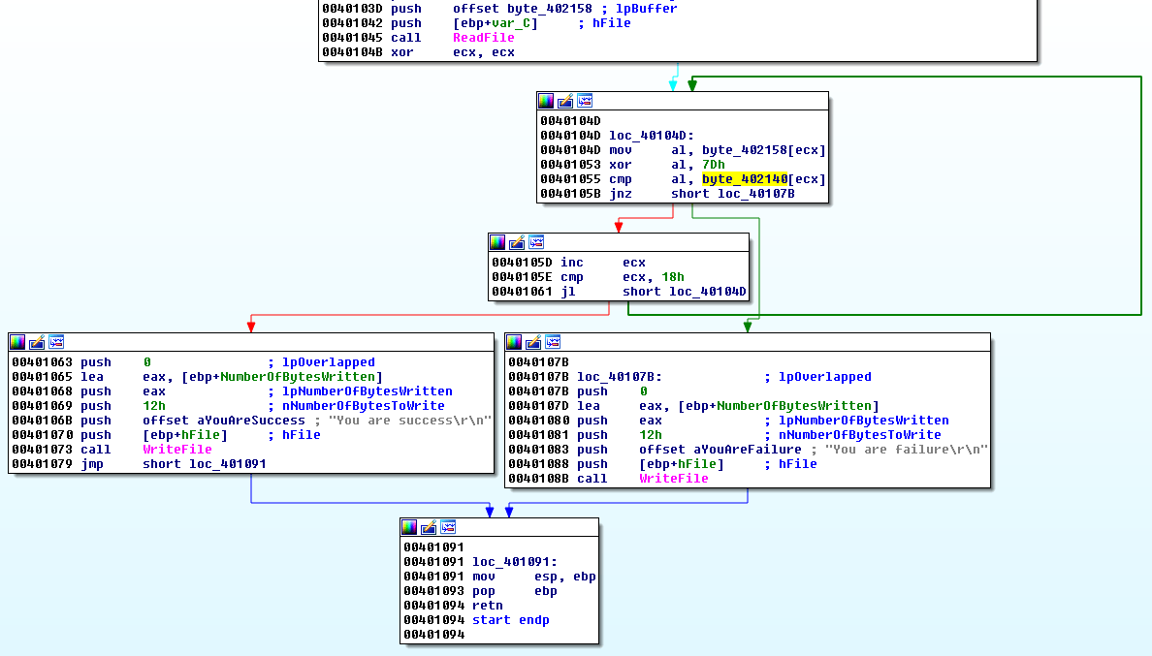Select WriteFile call in failure block
Screen dimensions: 1152x656
(x=673, y=479)
